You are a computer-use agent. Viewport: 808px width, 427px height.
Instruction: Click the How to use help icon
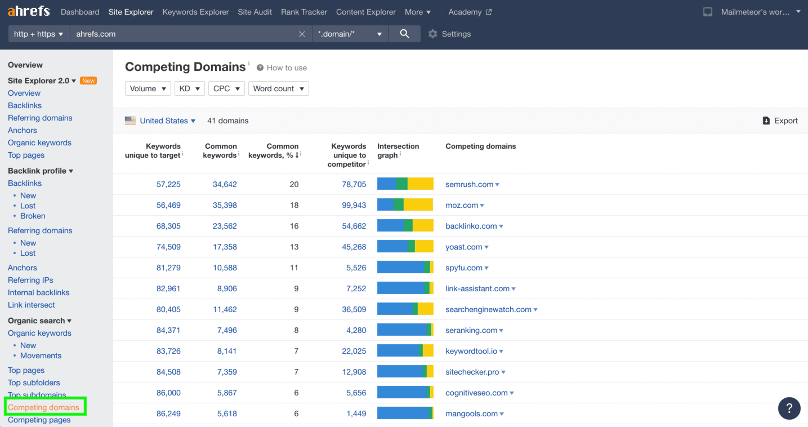point(260,68)
